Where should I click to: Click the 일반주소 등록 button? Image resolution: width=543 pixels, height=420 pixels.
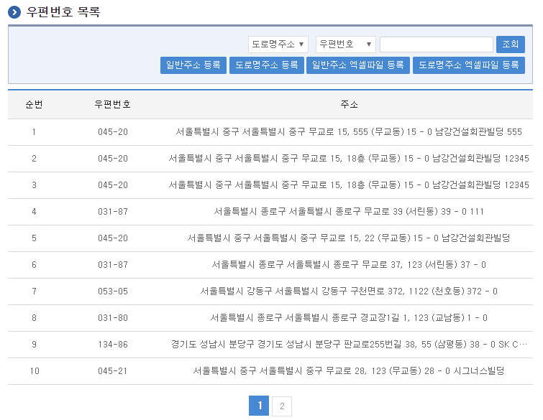pyautogui.click(x=193, y=65)
